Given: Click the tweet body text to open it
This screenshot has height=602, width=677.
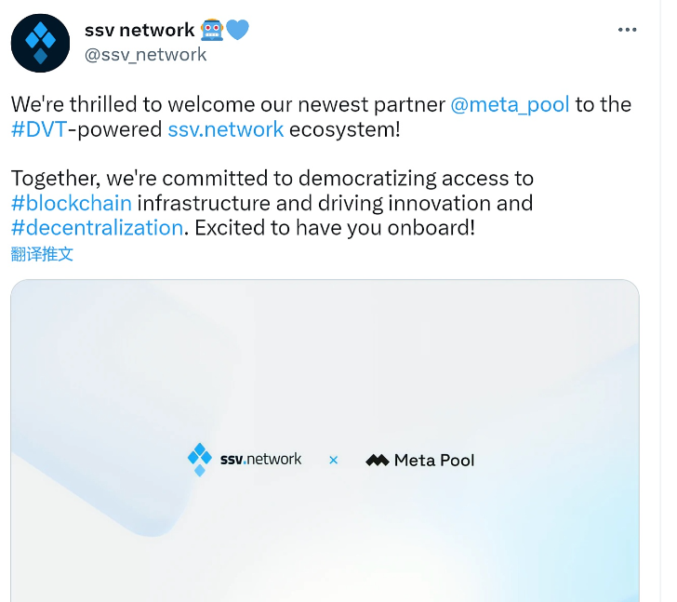Looking at the screenshot, I should point(321,167).
